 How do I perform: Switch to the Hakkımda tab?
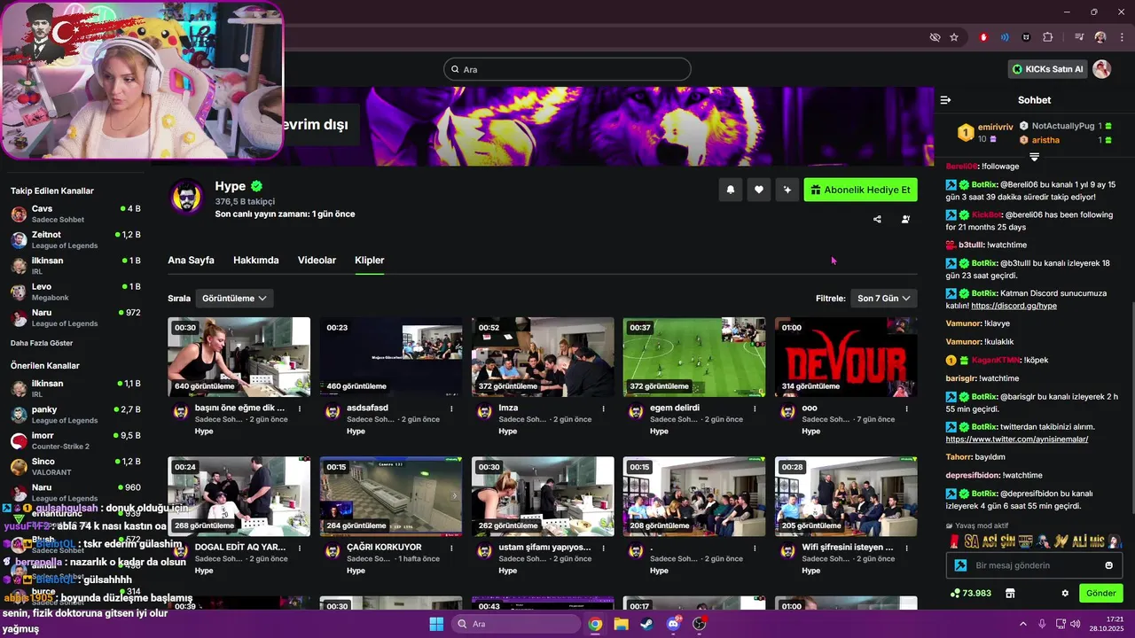(256, 261)
